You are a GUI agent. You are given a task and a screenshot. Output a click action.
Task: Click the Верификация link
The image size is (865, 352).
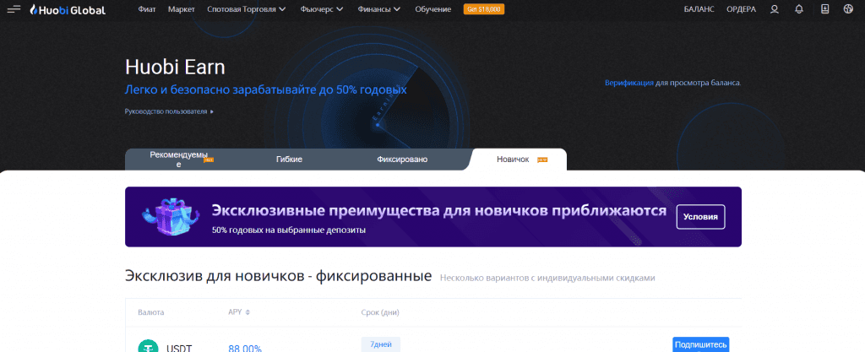(628, 83)
